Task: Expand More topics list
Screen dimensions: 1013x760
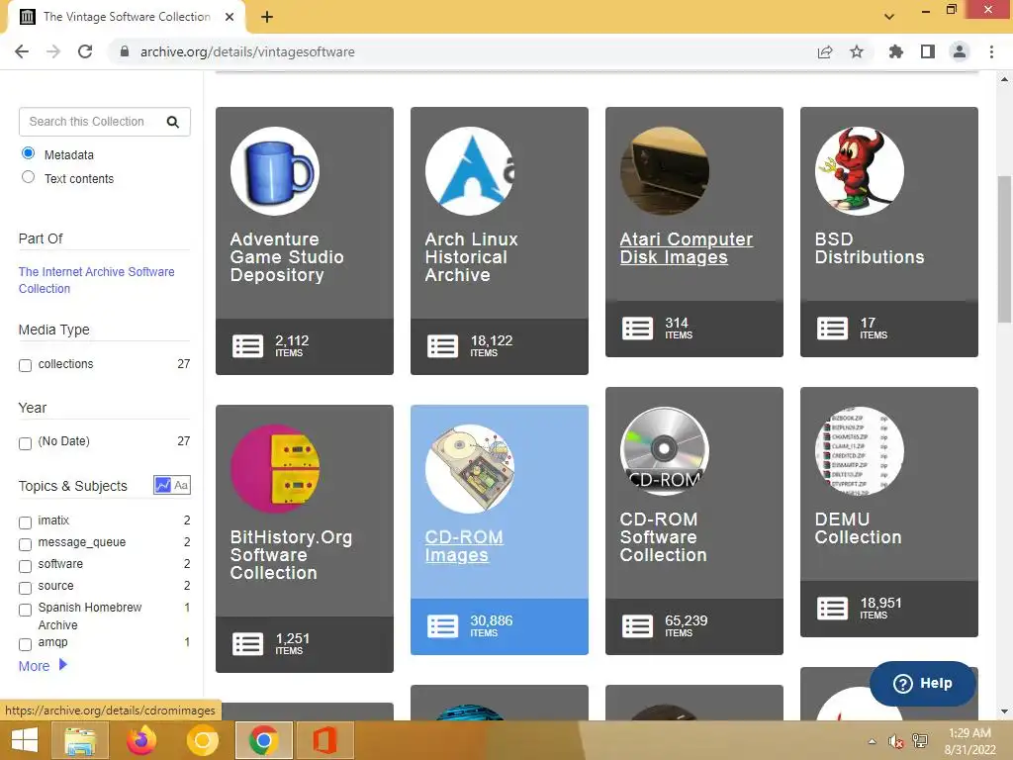Action: pos(43,666)
